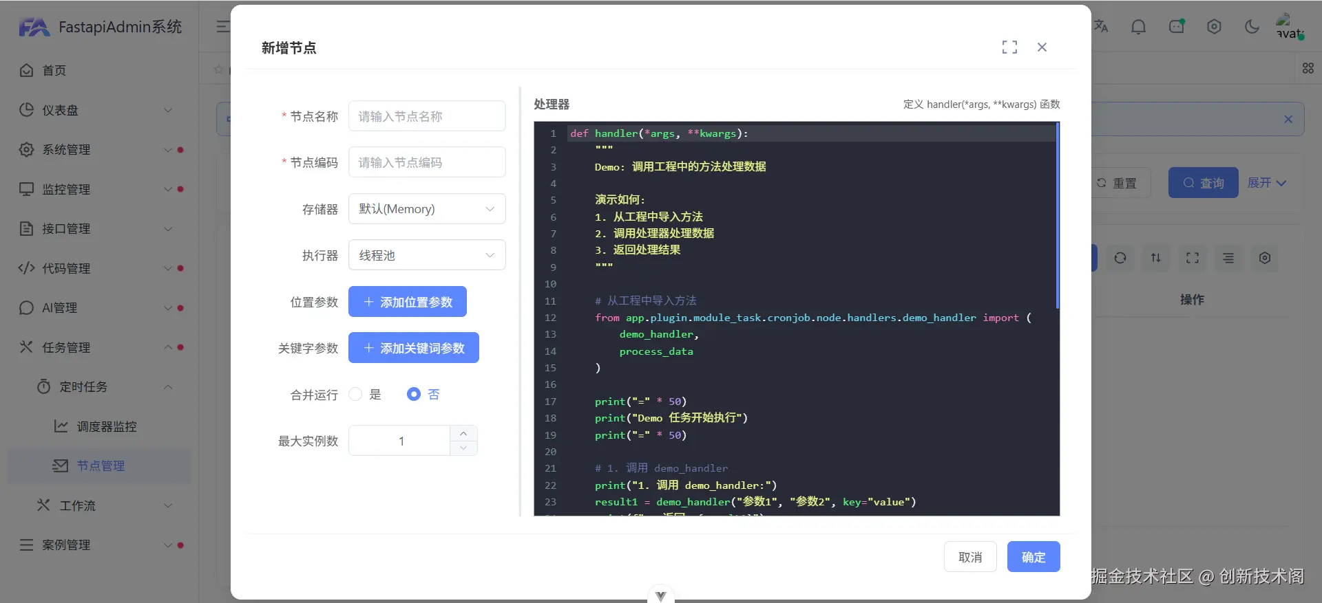Switch to dark mode with moon icon
The height and width of the screenshot is (603, 1322).
pyautogui.click(x=1252, y=27)
